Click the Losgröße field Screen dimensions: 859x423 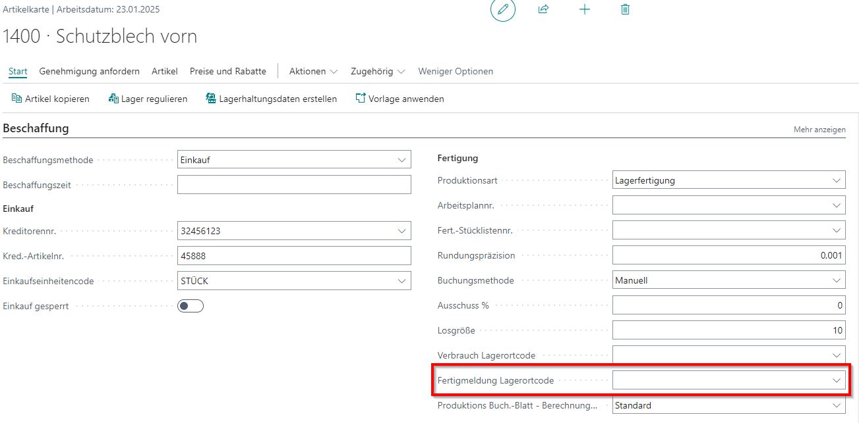[x=729, y=330]
